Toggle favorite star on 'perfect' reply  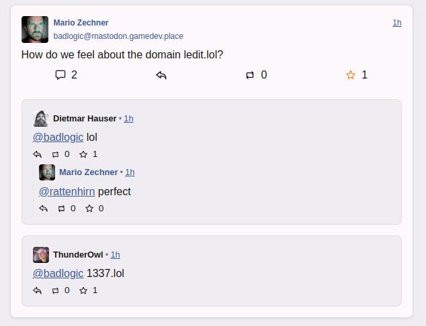[89, 209]
